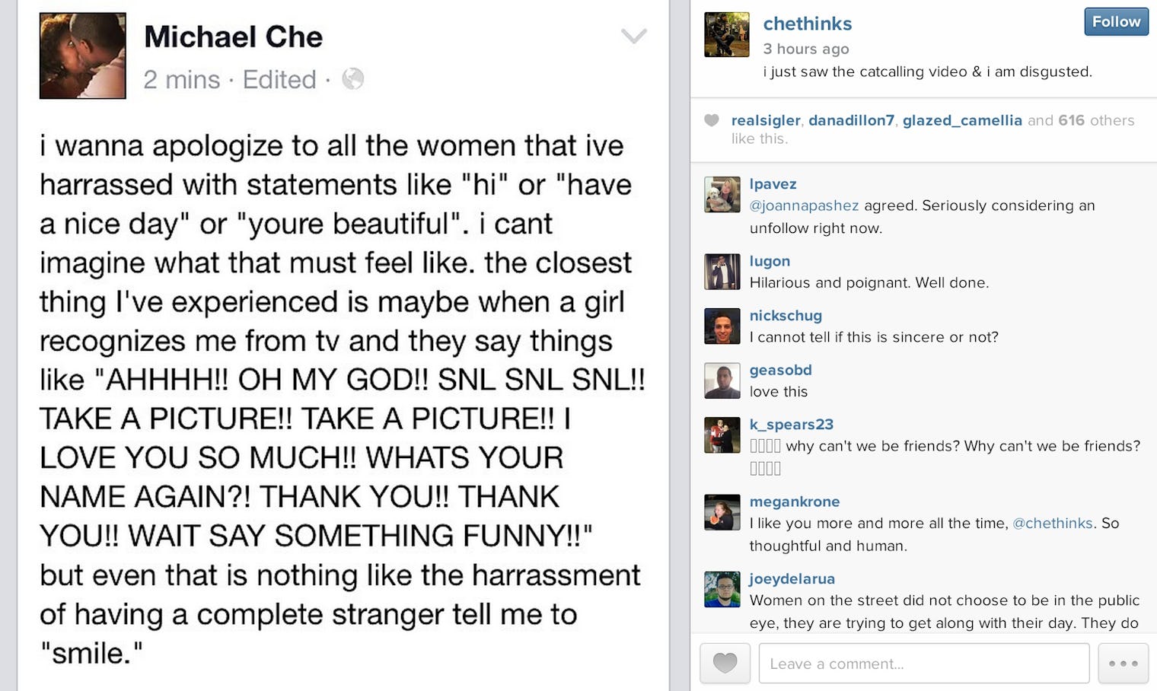Open lugon's profile name
The width and height of the screenshot is (1157, 691).
pyautogui.click(x=770, y=261)
